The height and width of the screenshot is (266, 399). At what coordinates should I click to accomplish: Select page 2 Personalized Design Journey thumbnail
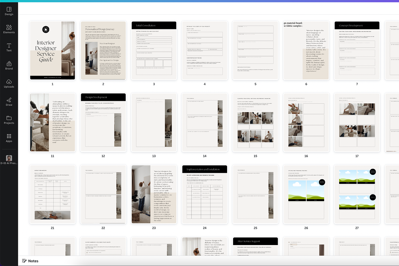(x=103, y=51)
